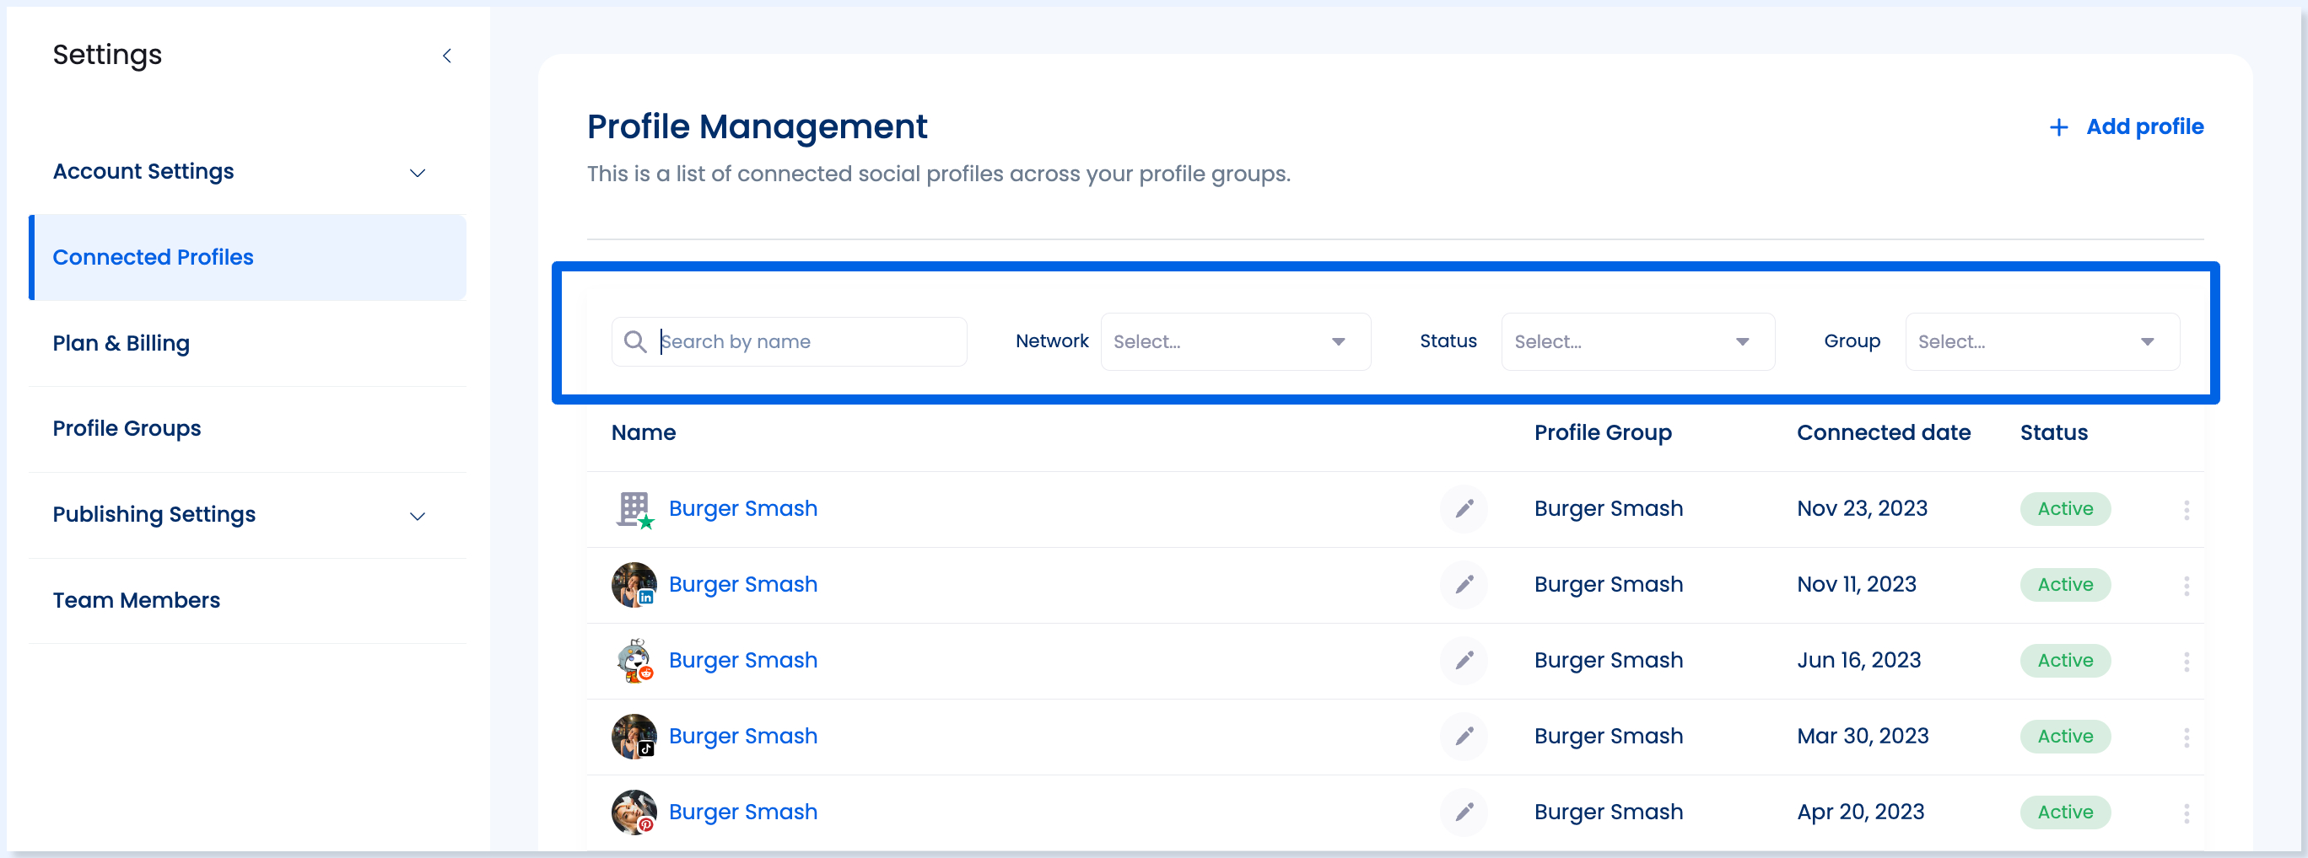
Task: Open Burger Smash link in the Mar 30 row
Action: [x=742, y=736]
